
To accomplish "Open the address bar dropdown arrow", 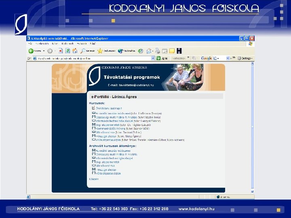I will (153, 58).
